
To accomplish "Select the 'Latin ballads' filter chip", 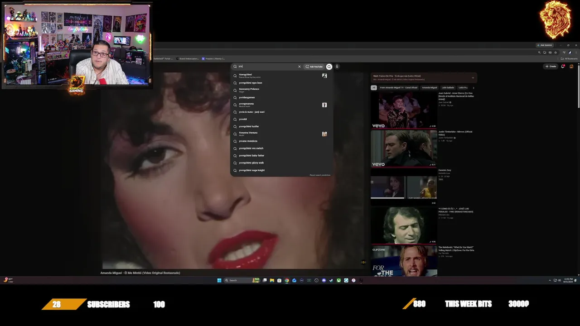I will click(448, 87).
